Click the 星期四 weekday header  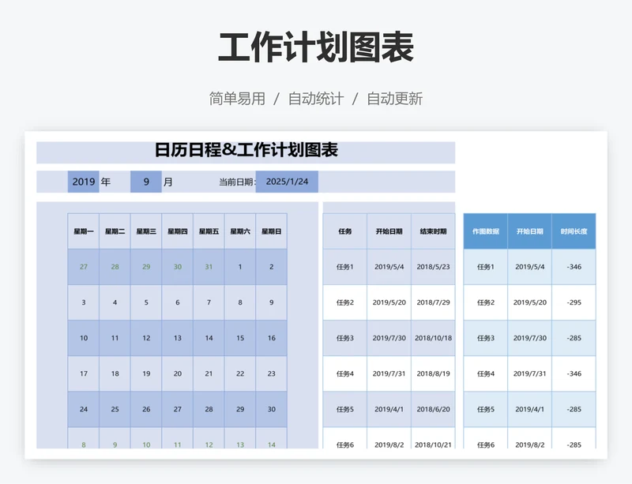pyautogui.click(x=178, y=231)
